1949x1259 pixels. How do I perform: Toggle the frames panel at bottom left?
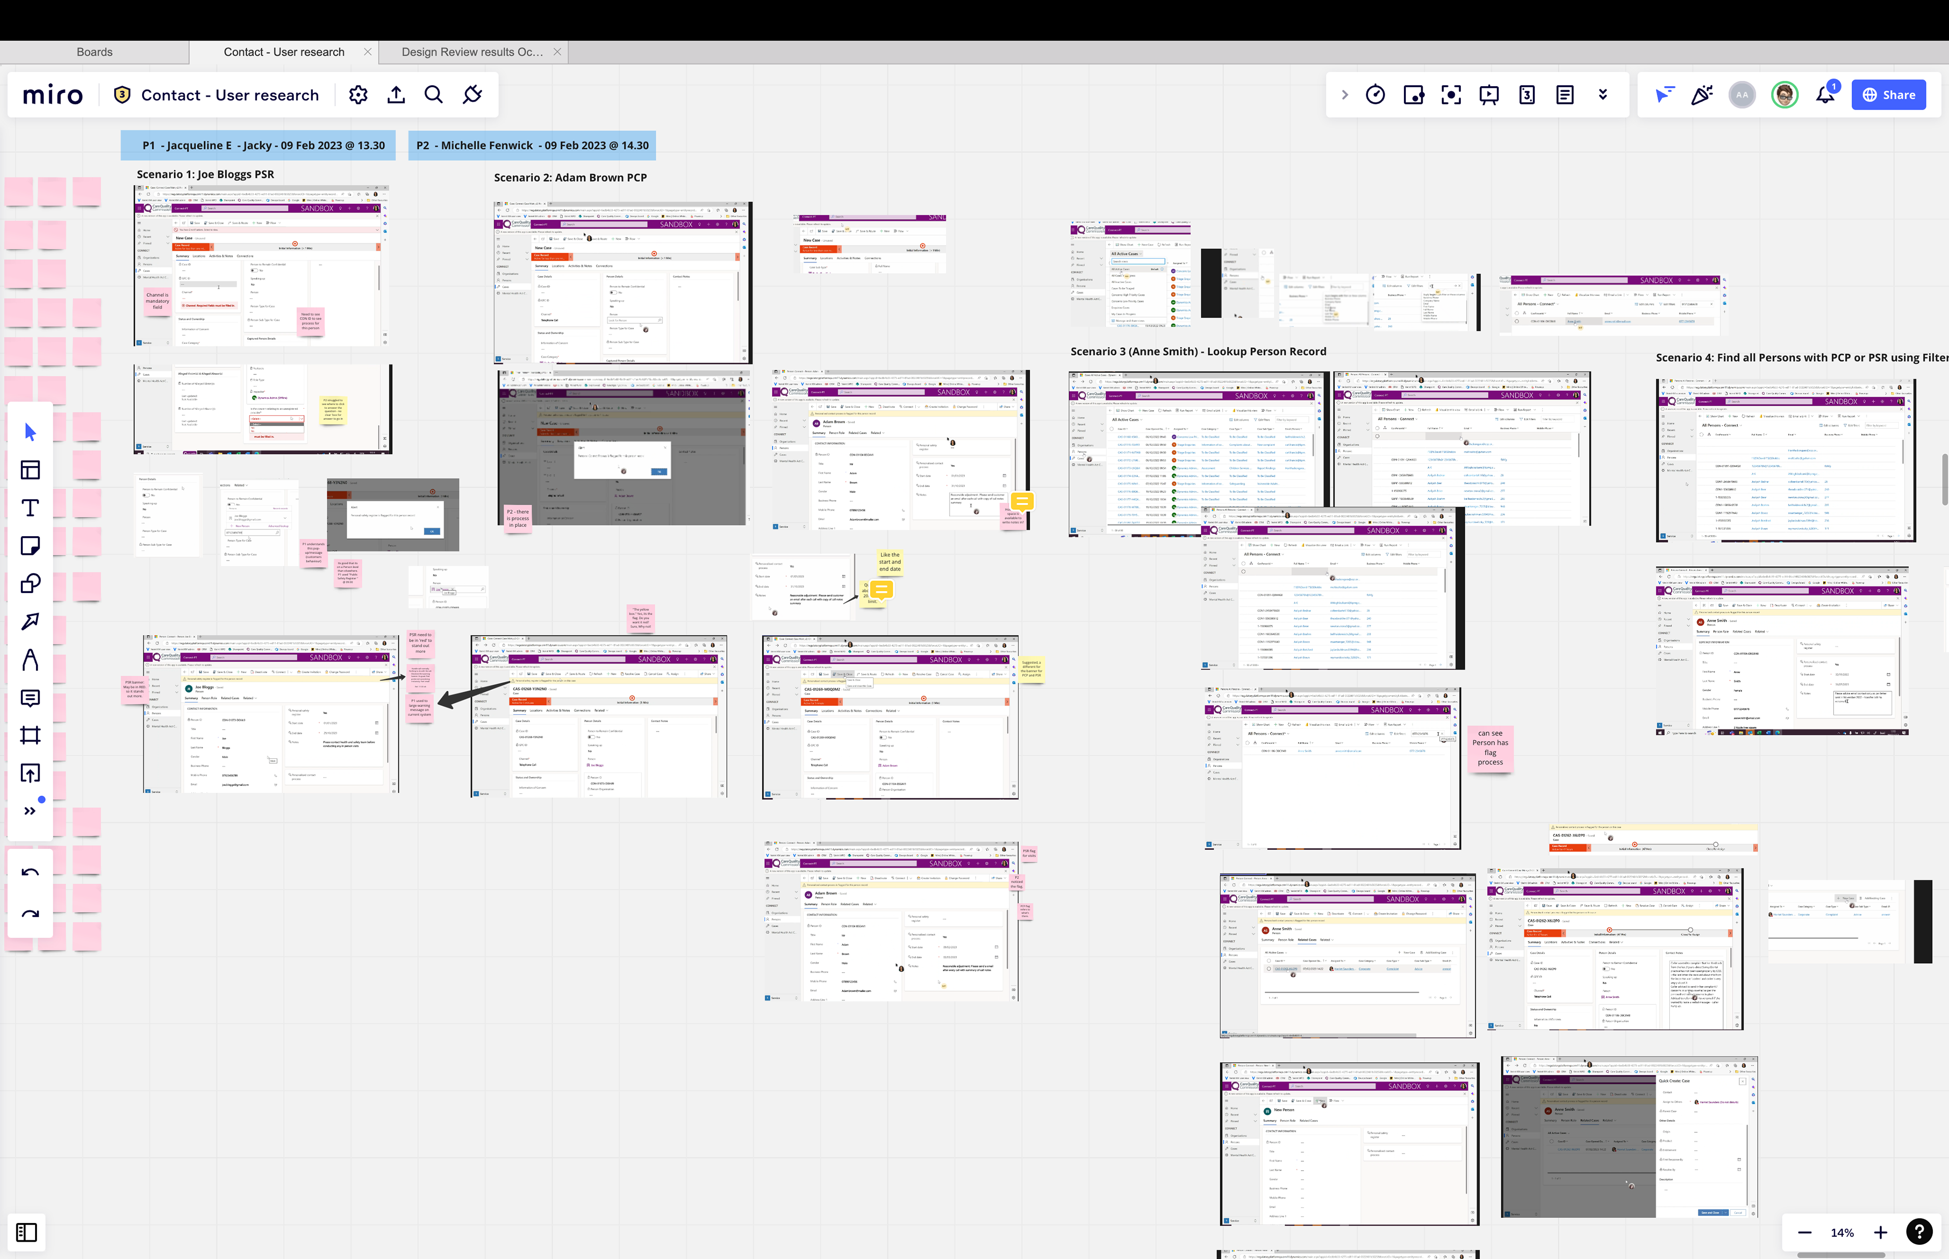point(26,1232)
